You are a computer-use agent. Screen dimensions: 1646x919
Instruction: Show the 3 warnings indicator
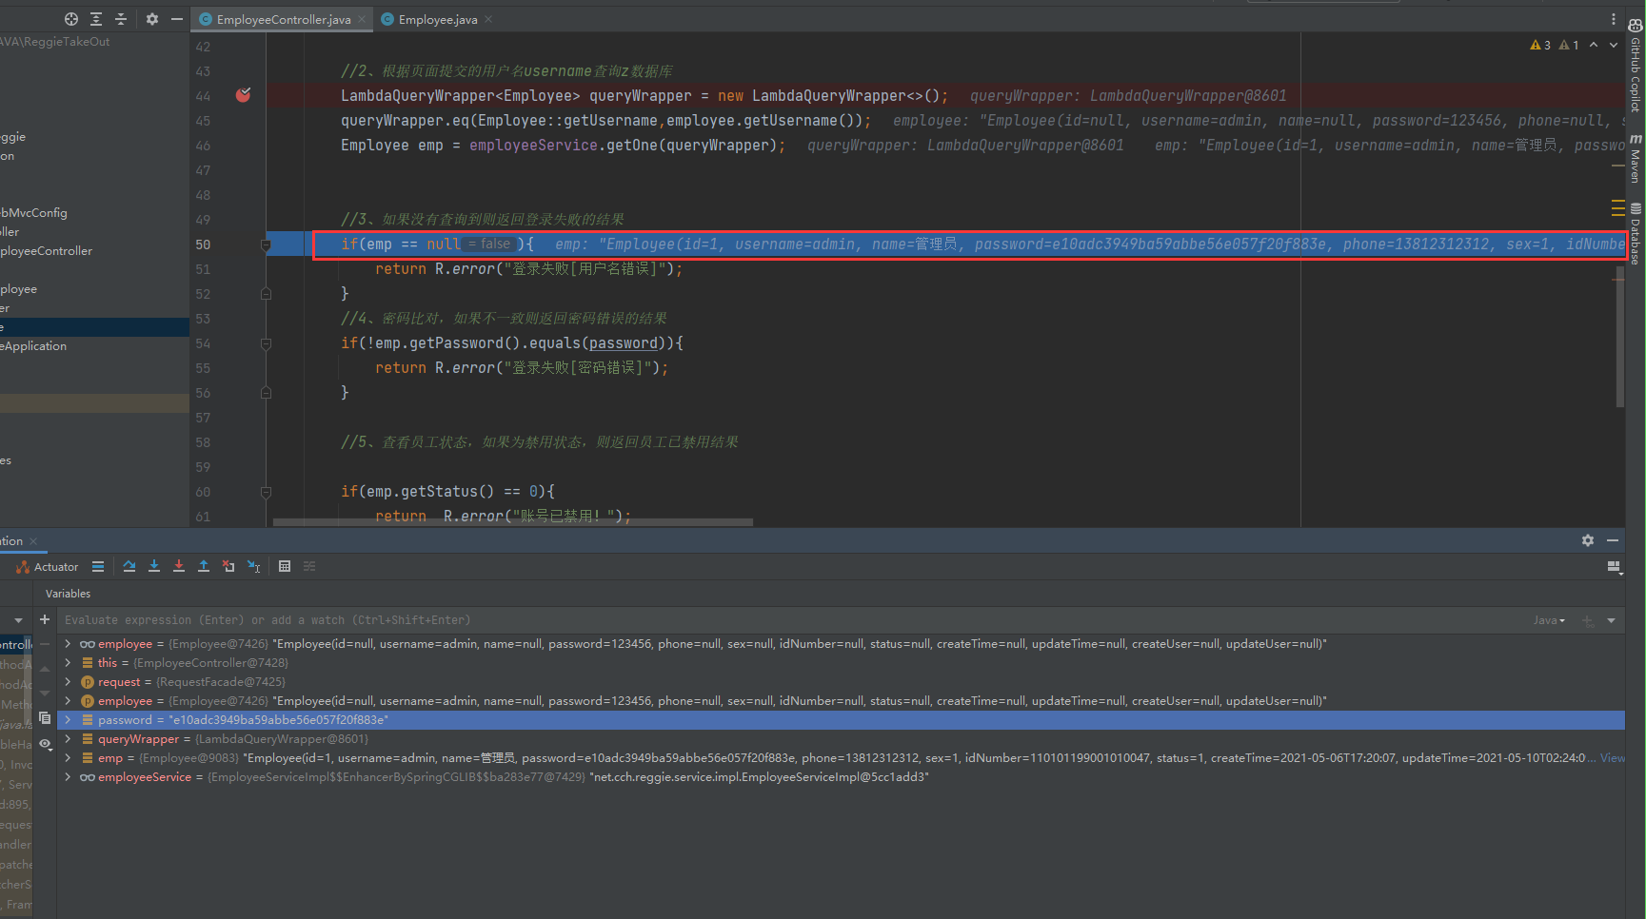tap(1540, 45)
